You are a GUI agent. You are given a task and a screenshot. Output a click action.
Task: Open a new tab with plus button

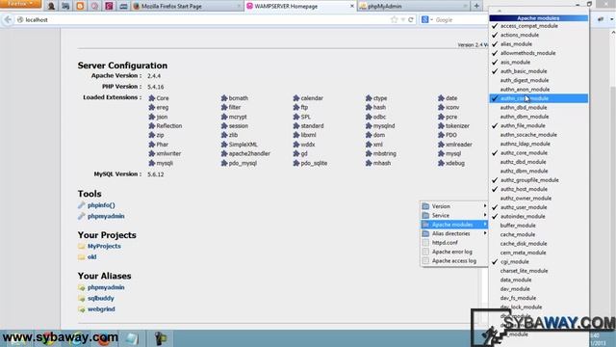476,6
